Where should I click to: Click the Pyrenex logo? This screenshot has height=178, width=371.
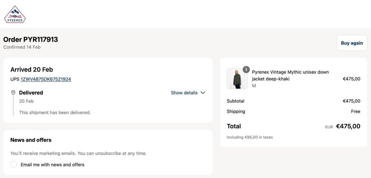(x=15, y=14)
